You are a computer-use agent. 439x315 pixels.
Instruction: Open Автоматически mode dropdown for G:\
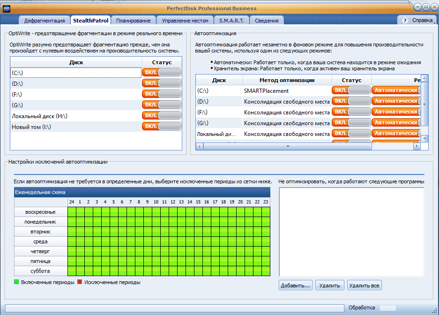tap(396, 122)
